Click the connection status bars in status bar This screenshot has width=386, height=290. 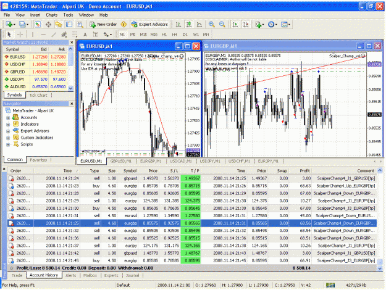coord(330,285)
